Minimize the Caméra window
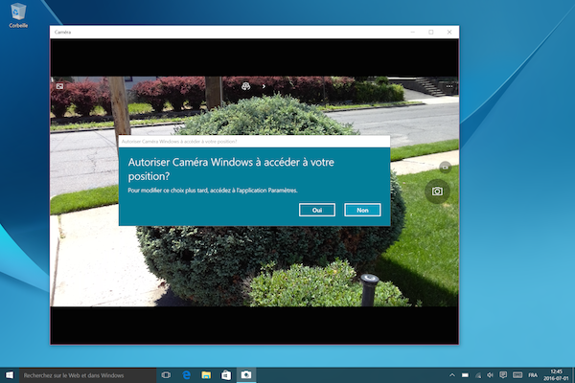Screen dimensions: 575x383 coord(412,32)
